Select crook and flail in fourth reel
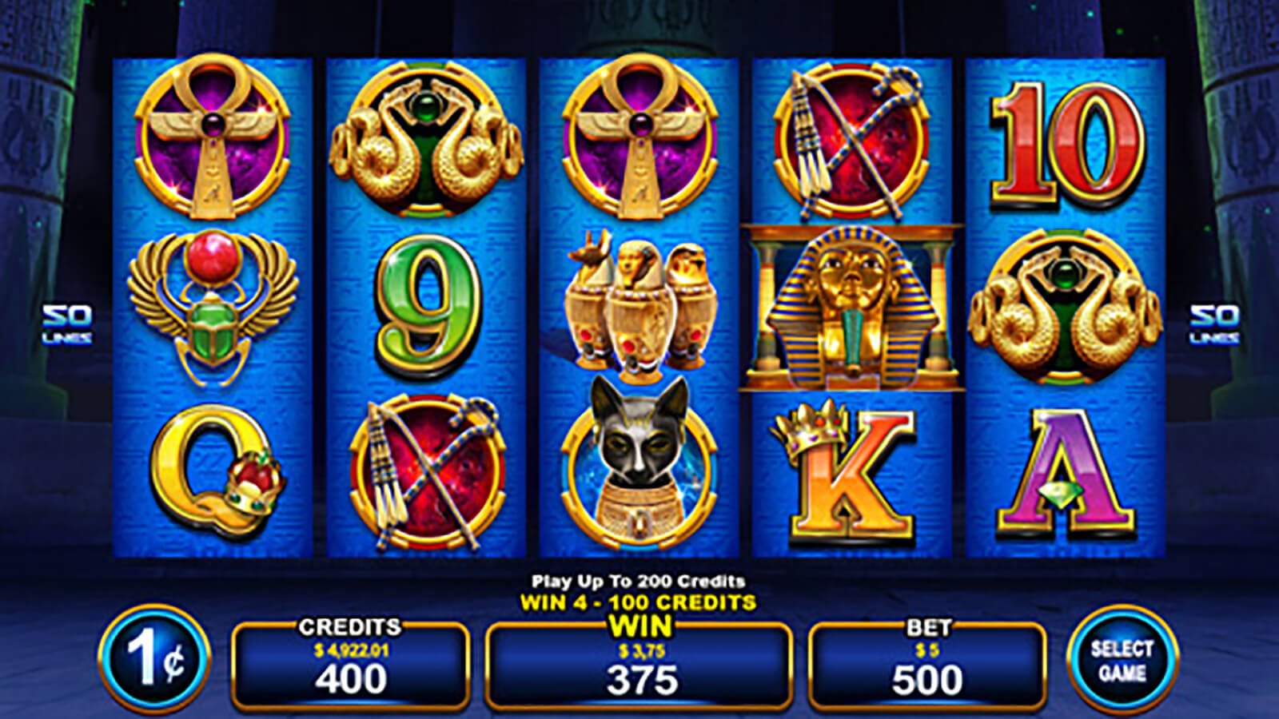The height and width of the screenshot is (719, 1279). point(852,141)
